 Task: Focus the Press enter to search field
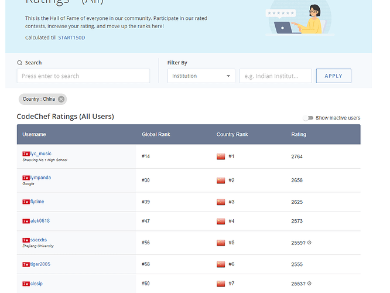(83, 76)
